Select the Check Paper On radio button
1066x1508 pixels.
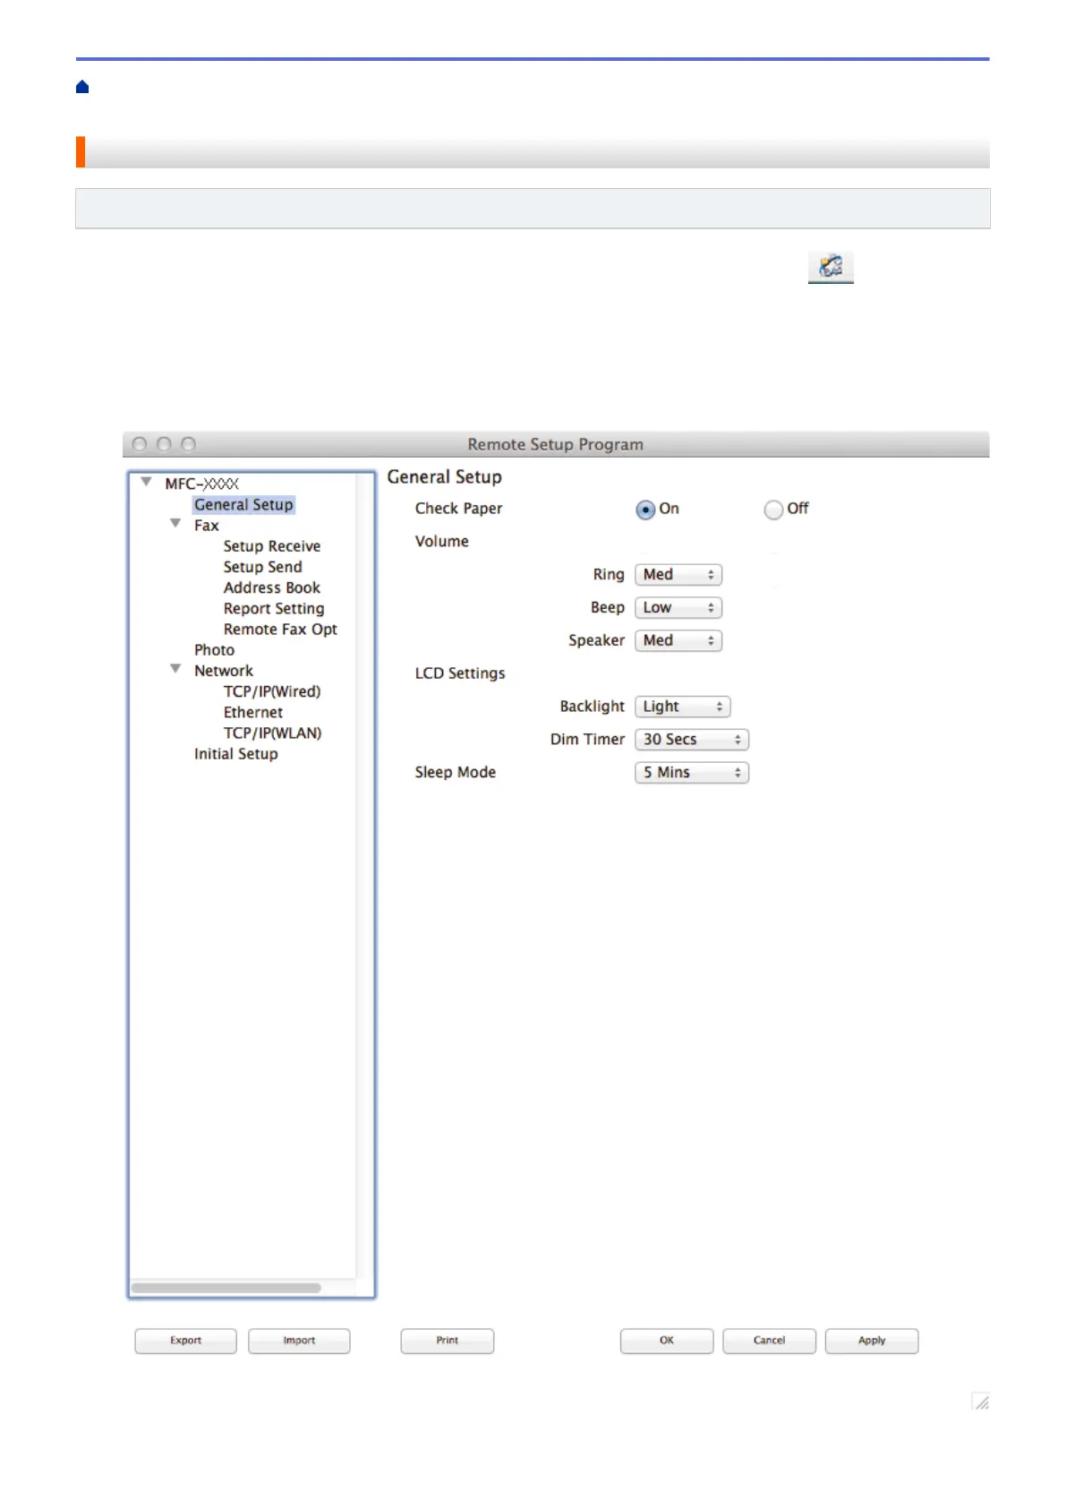click(x=645, y=510)
